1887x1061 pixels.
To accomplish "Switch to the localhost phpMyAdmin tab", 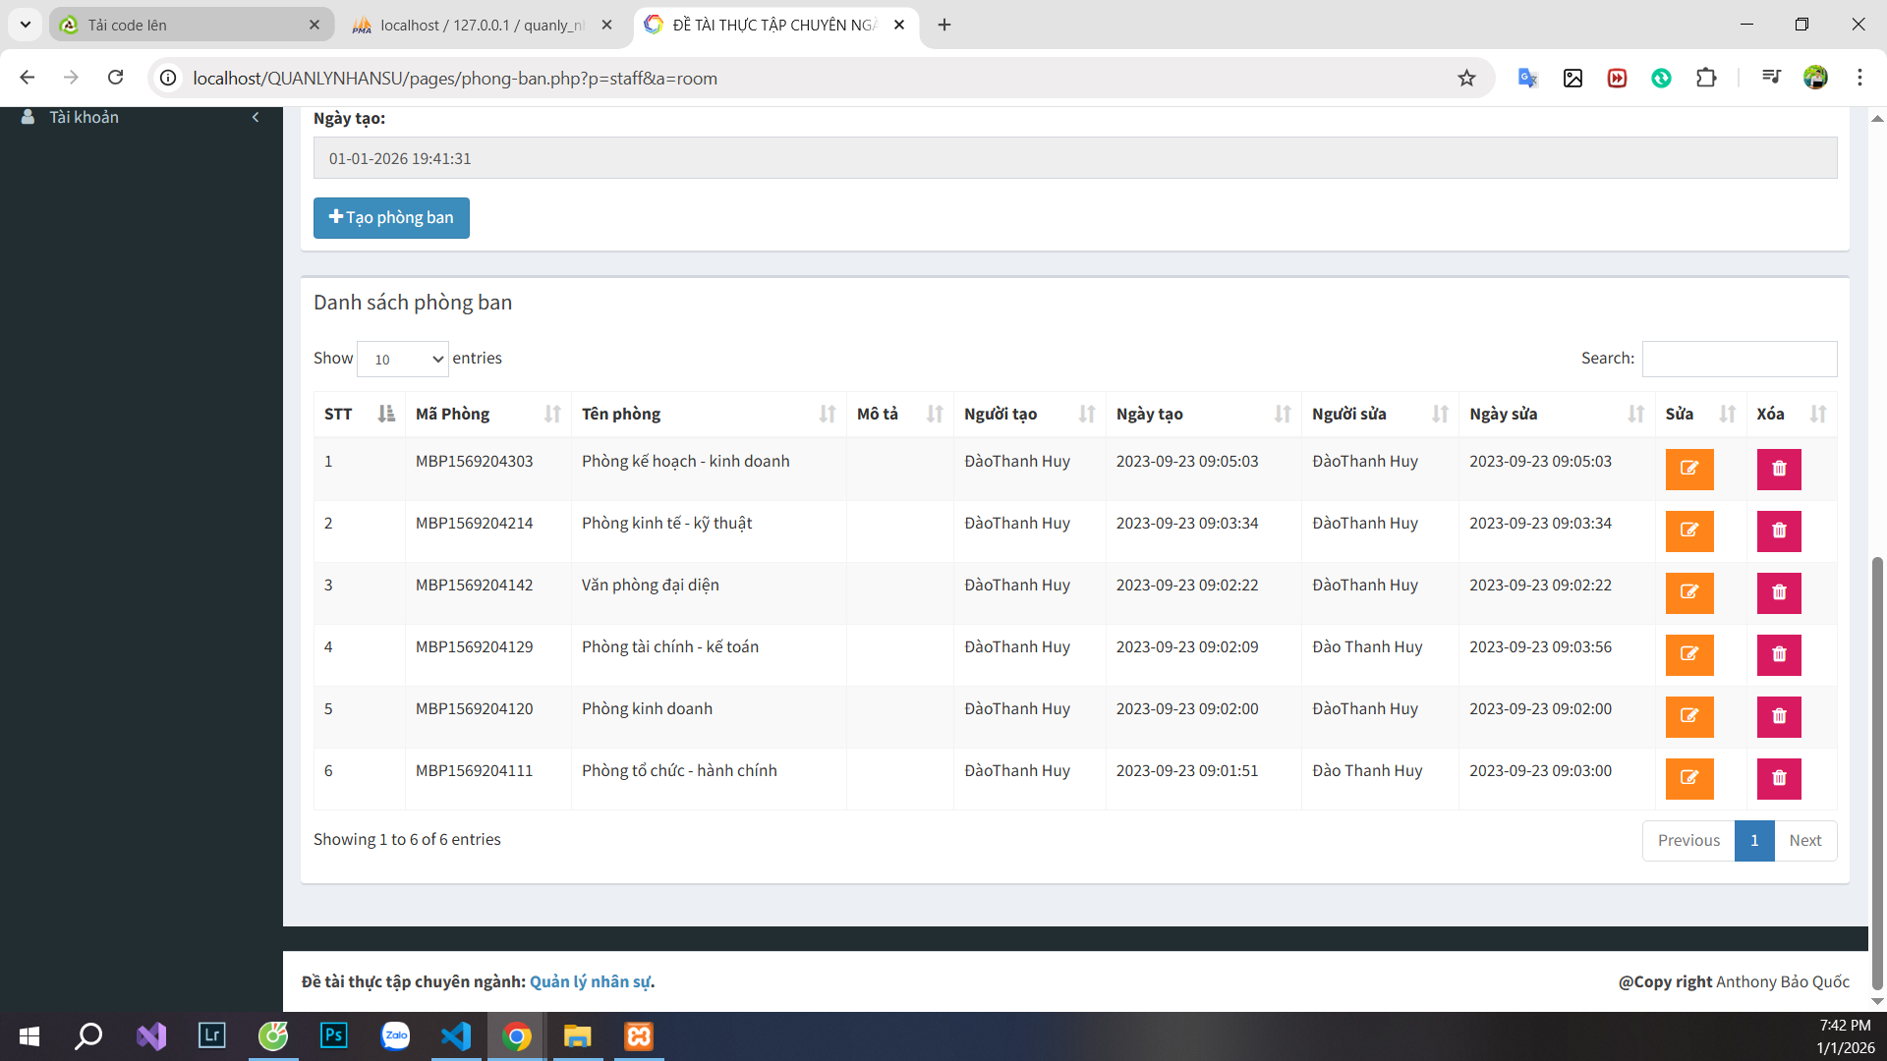I will coord(484,25).
